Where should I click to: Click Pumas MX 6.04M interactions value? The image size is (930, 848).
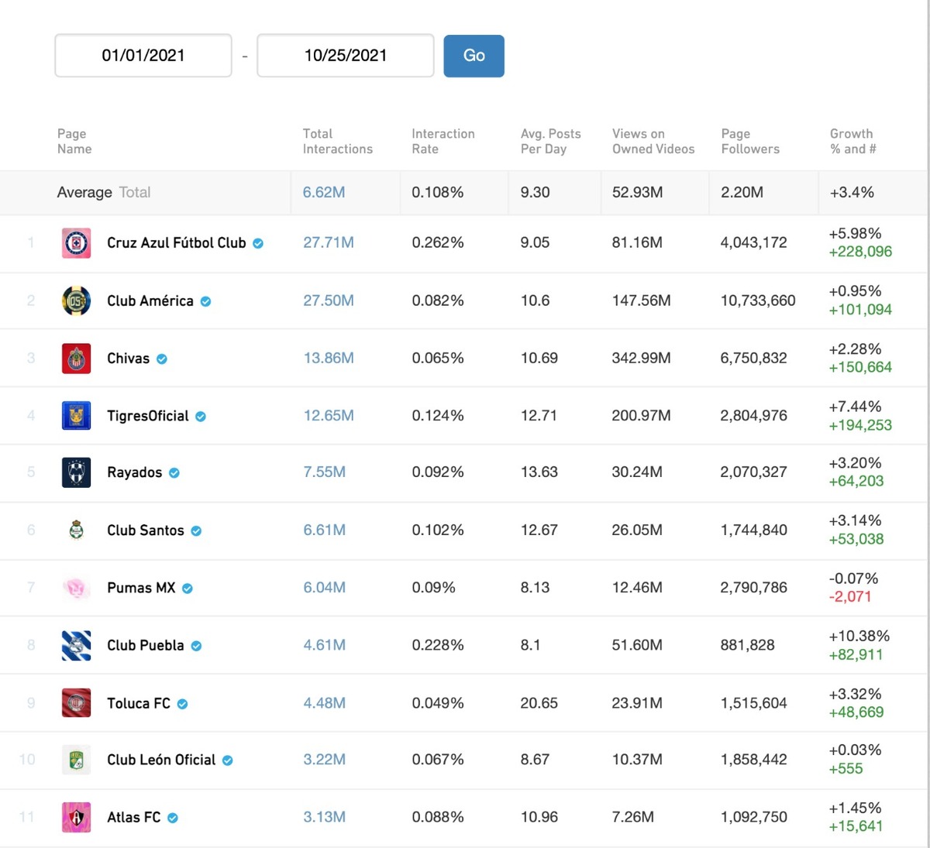(325, 587)
